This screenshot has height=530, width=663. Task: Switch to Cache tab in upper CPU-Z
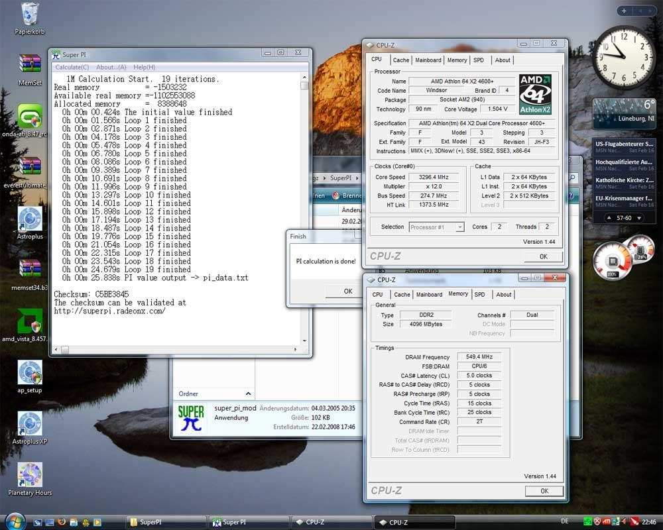[401, 60]
